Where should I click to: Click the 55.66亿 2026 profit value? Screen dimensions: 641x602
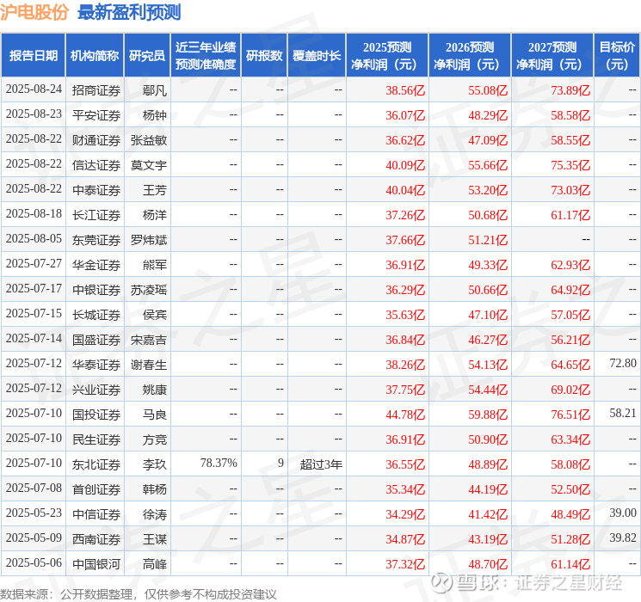click(x=488, y=165)
